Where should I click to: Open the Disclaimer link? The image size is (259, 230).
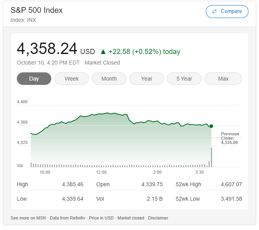point(158,218)
